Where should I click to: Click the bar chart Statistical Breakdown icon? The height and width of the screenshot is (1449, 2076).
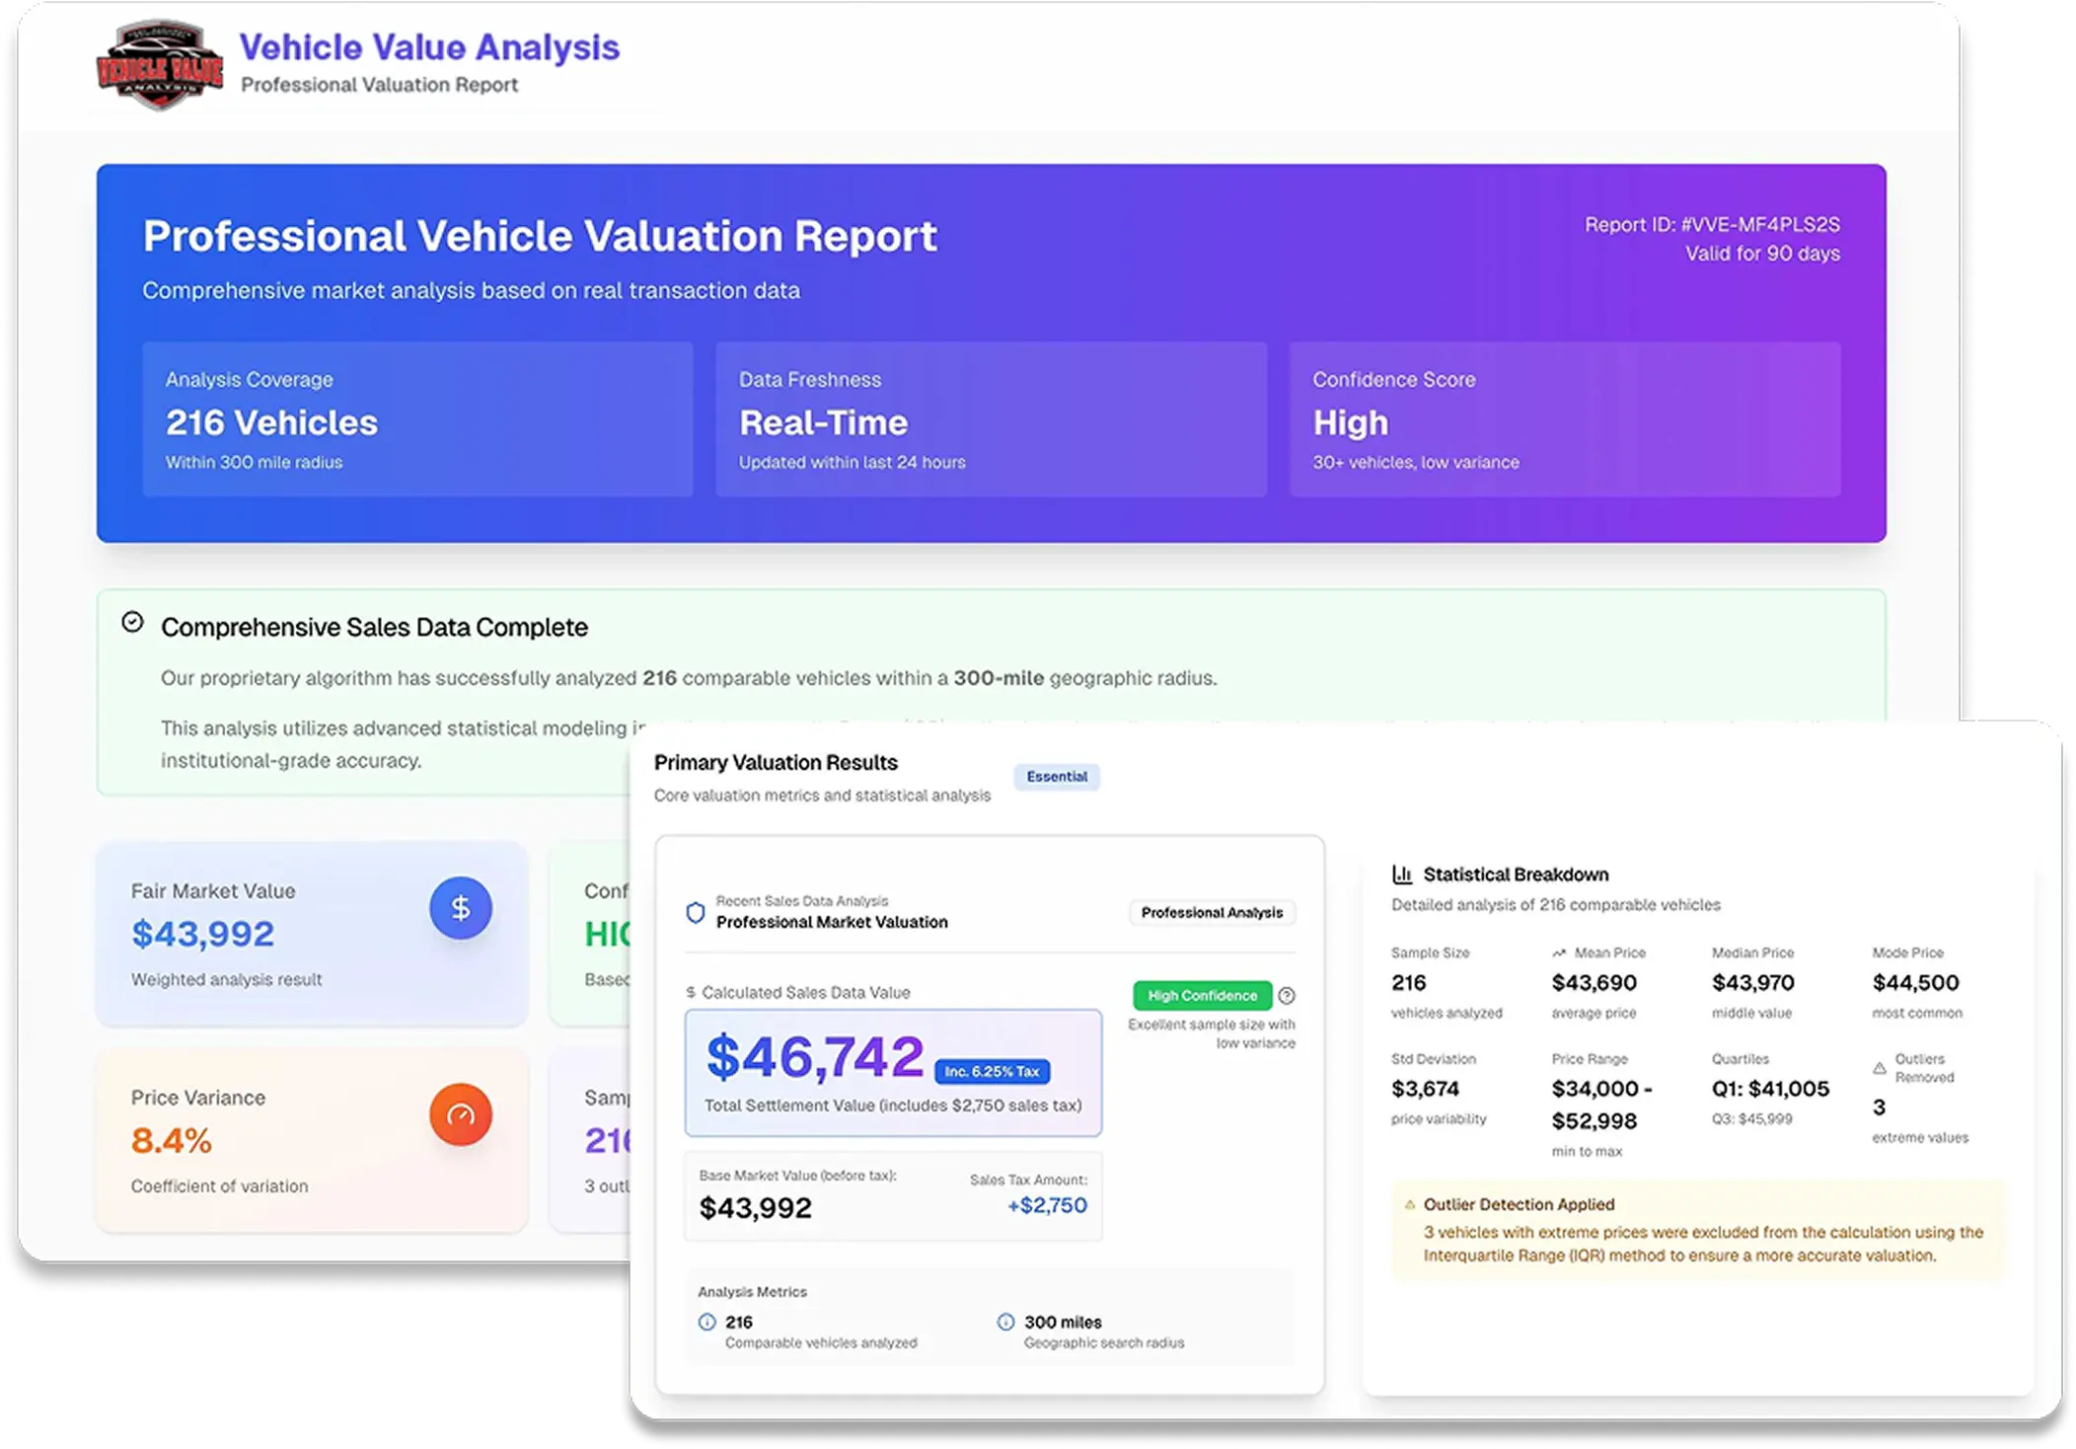click(1402, 875)
